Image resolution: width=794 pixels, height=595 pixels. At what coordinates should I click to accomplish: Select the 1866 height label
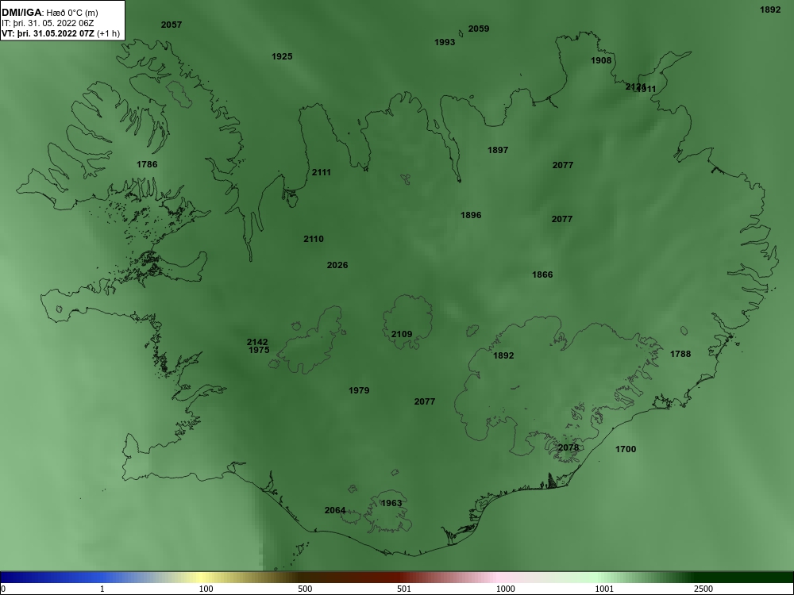point(542,274)
